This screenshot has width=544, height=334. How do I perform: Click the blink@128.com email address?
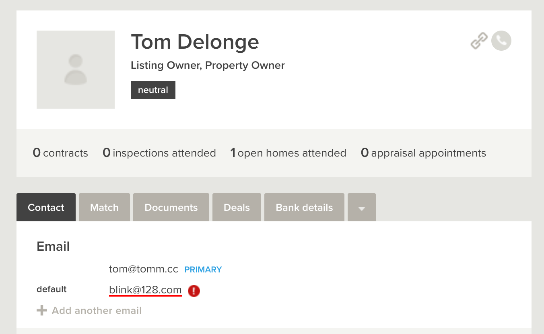[145, 290]
